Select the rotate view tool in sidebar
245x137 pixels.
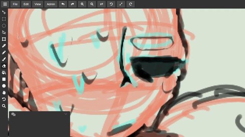(4, 99)
